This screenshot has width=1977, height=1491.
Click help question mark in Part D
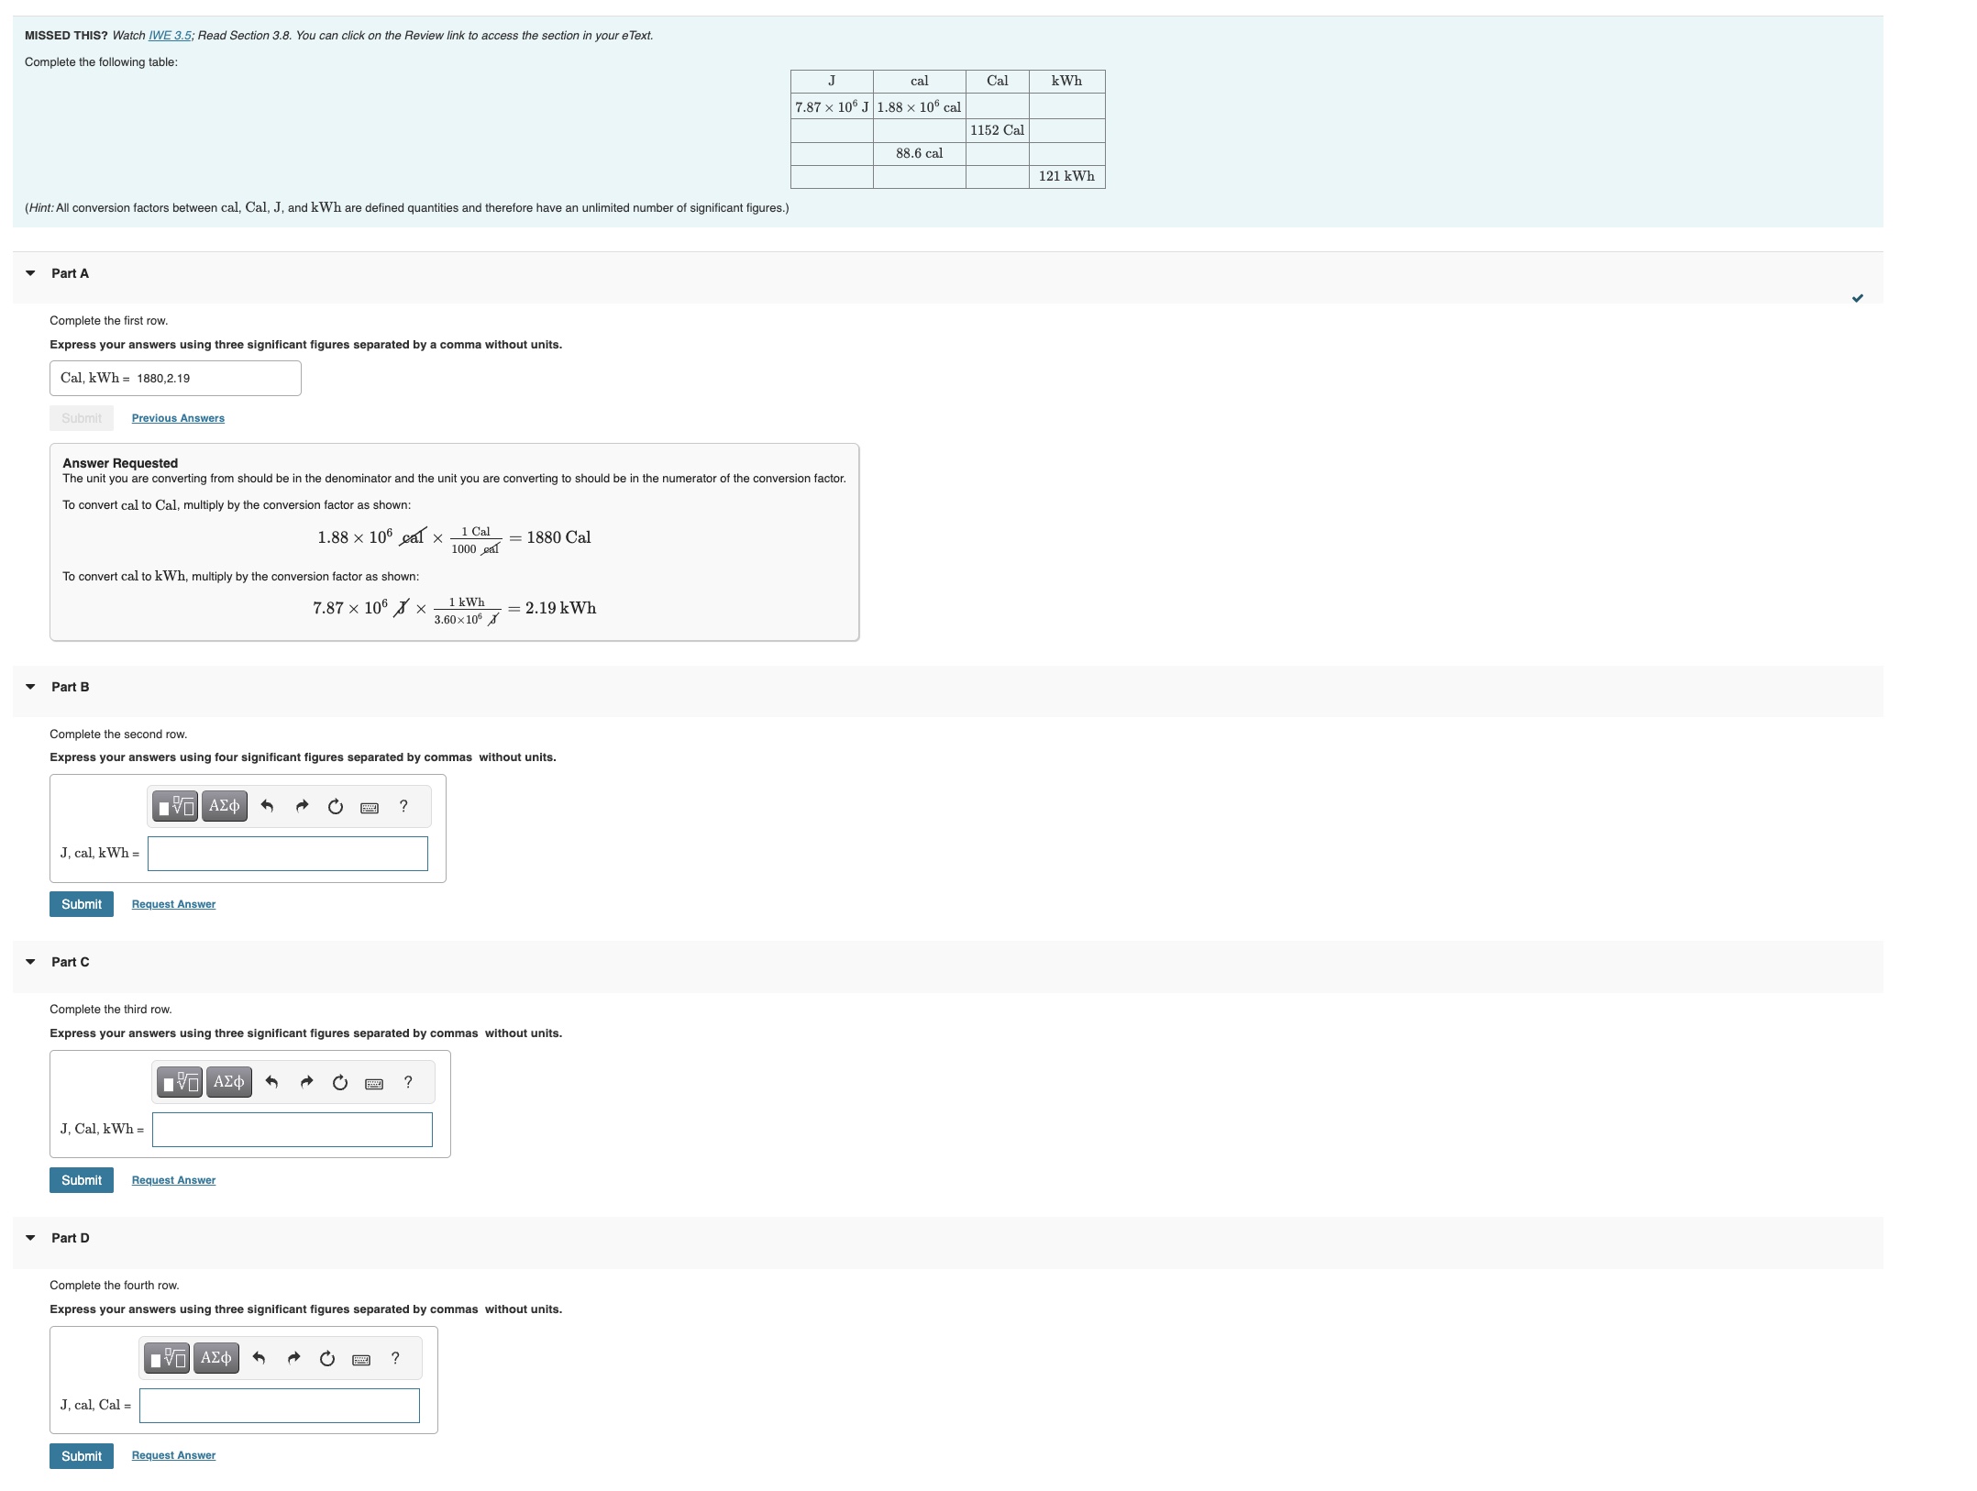pos(395,1358)
